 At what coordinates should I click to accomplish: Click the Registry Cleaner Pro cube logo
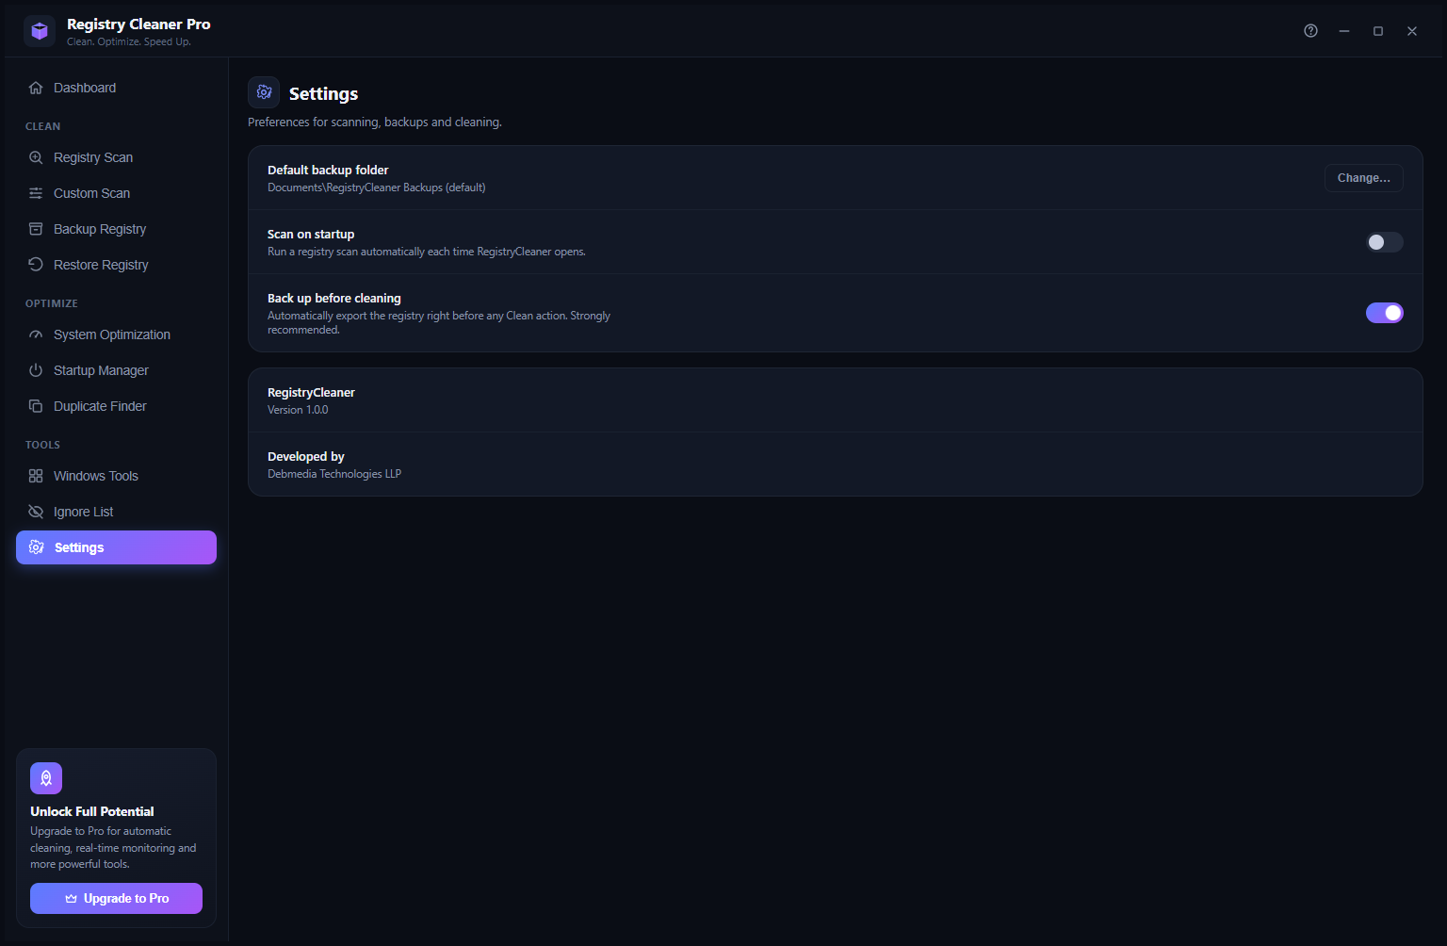click(x=40, y=31)
